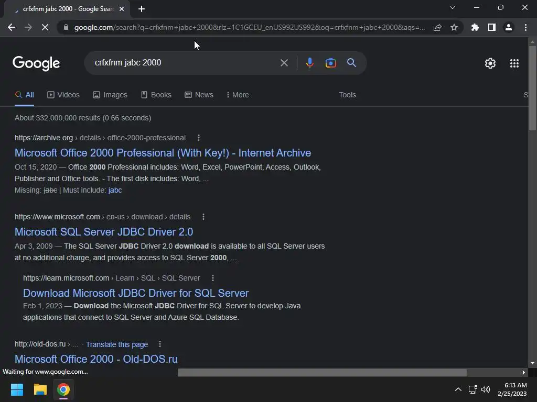Click the vertical scrollbar thumb

tap(532, 88)
